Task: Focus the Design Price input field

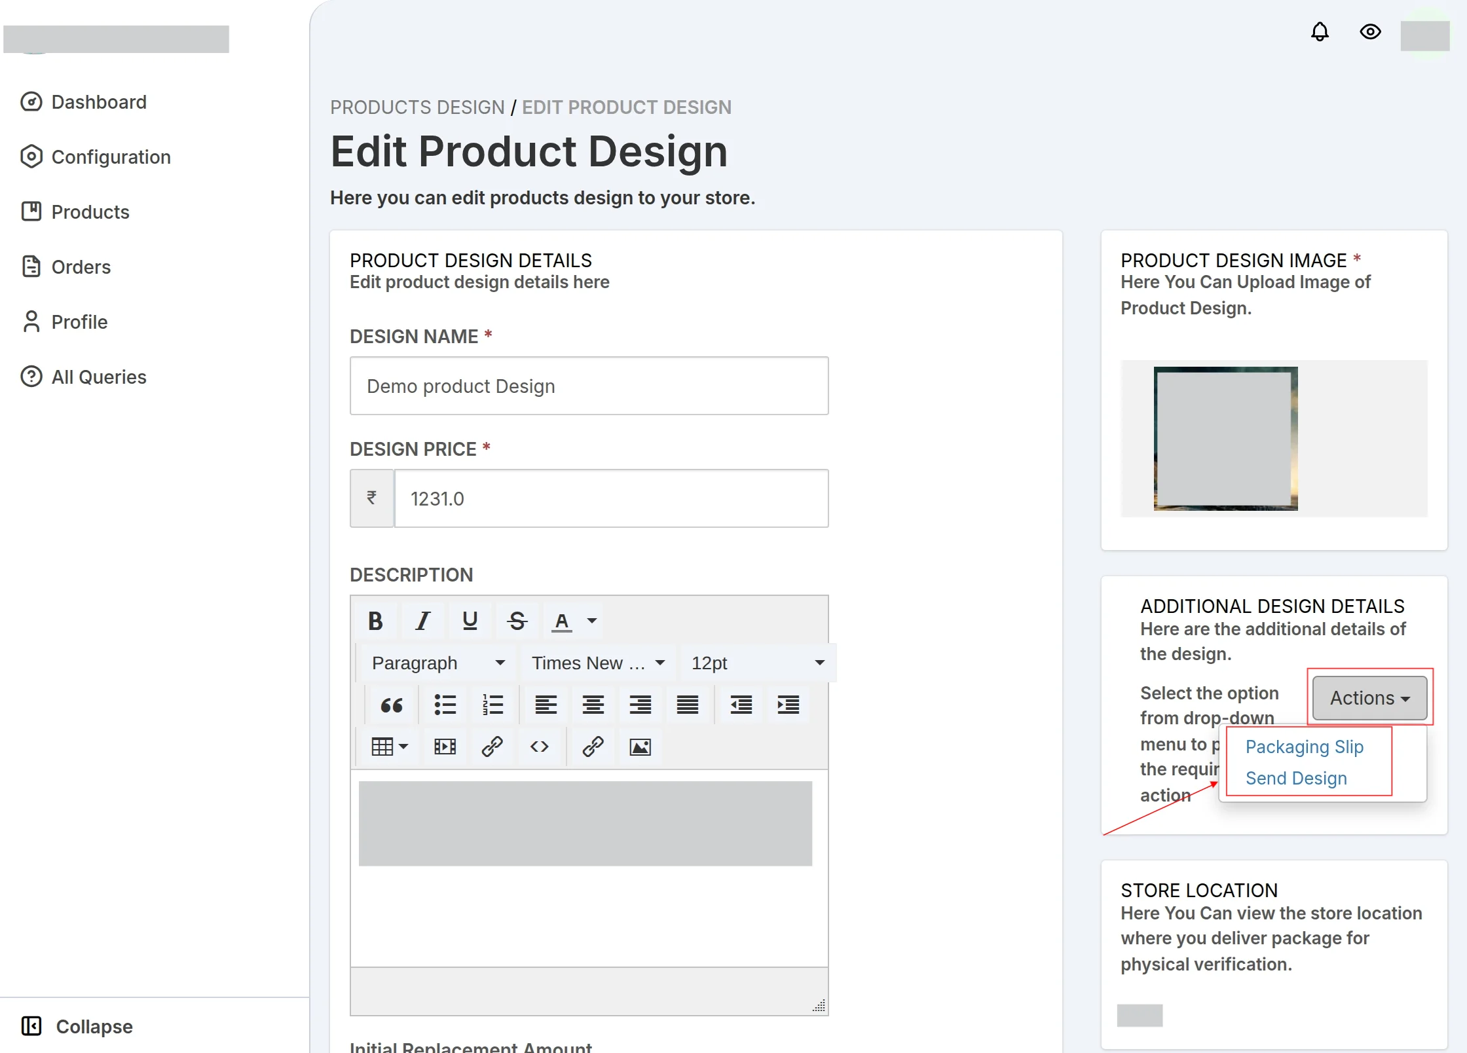Action: (x=611, y=498)
